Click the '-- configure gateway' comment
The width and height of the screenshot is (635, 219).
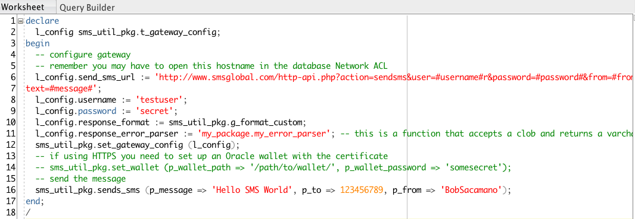pos(83,55)
